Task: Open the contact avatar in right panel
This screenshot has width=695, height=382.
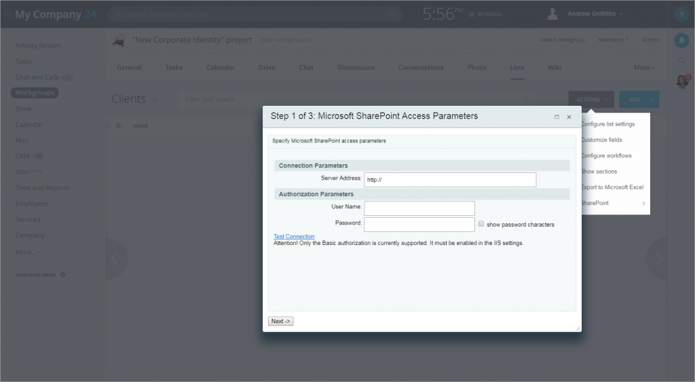Action: (x=683, y=81)
